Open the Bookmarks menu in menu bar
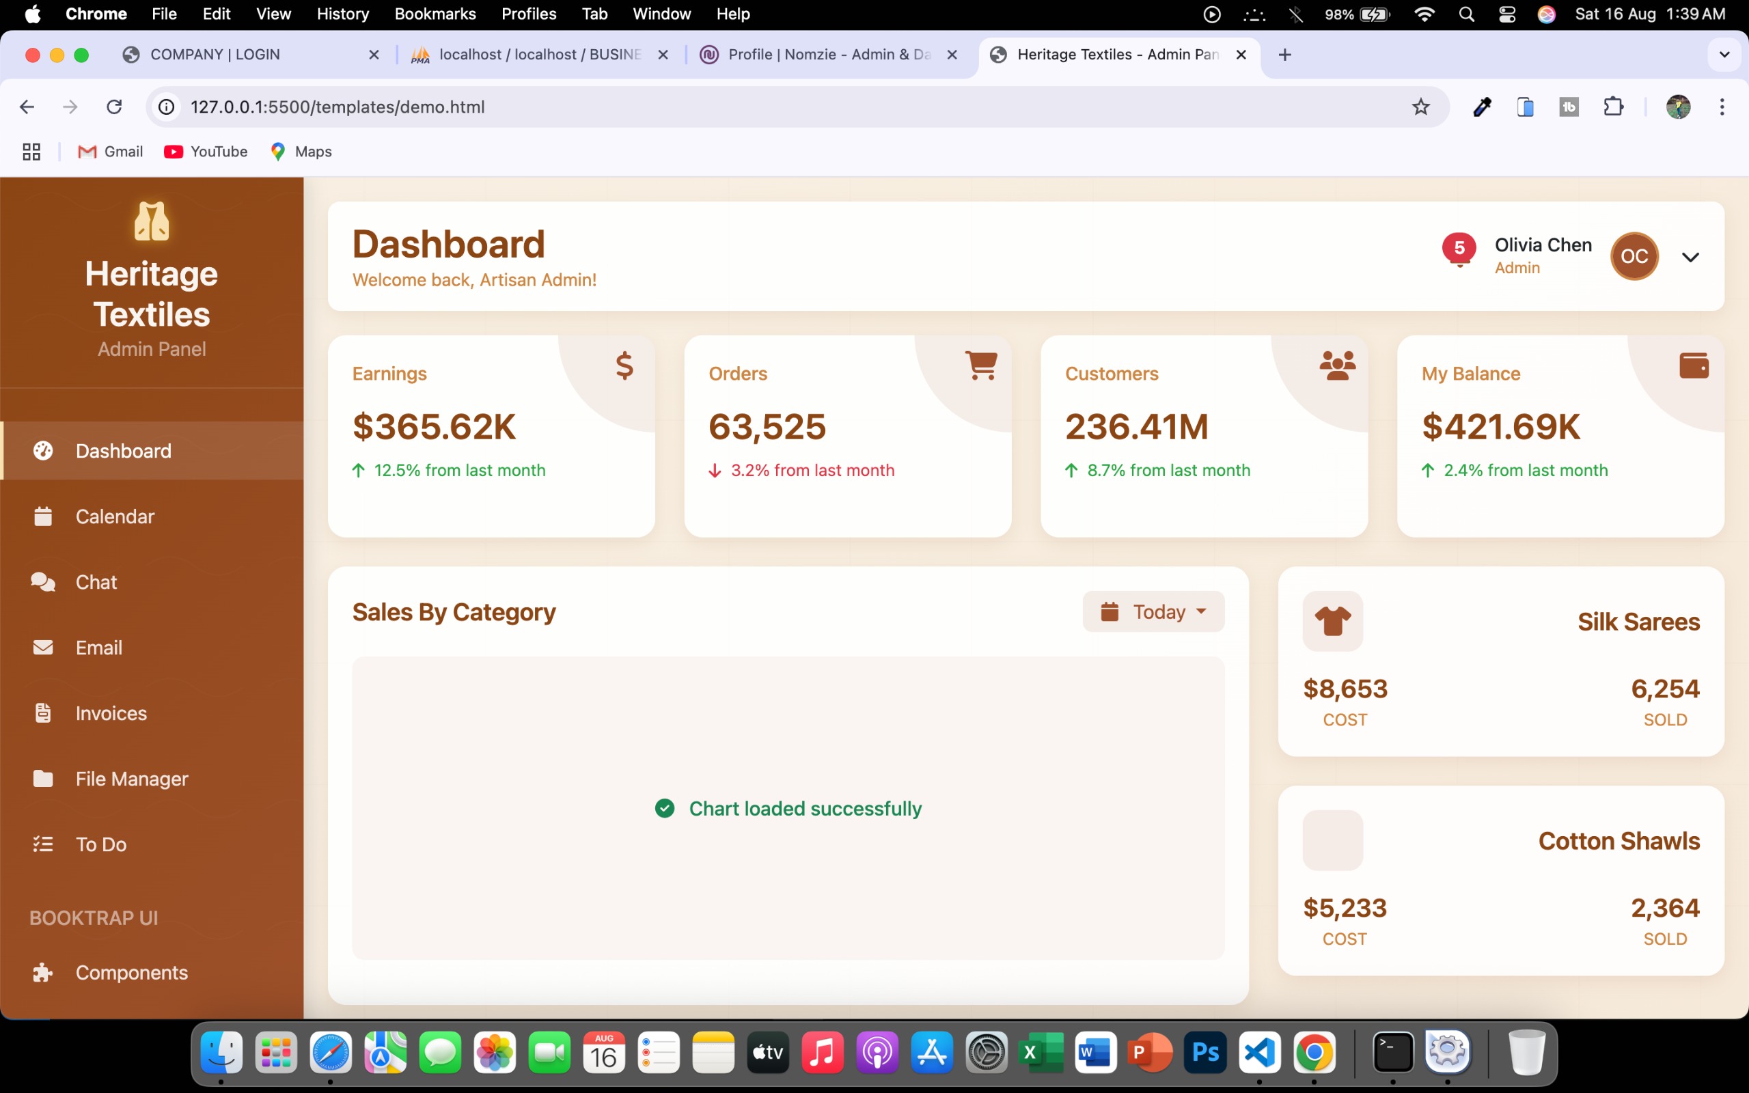Screen dimensions: 1749x1093 [x=435, y=14]
